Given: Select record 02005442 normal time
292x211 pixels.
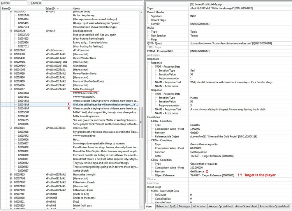Looking at the screenshot, I should (x=70, y=135).
